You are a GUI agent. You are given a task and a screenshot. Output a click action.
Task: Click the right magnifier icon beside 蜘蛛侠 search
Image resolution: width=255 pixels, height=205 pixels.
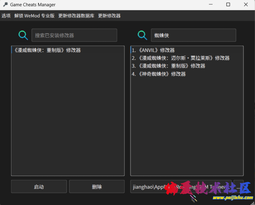142,35
